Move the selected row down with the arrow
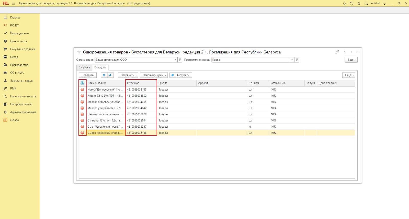 [110, 75]
